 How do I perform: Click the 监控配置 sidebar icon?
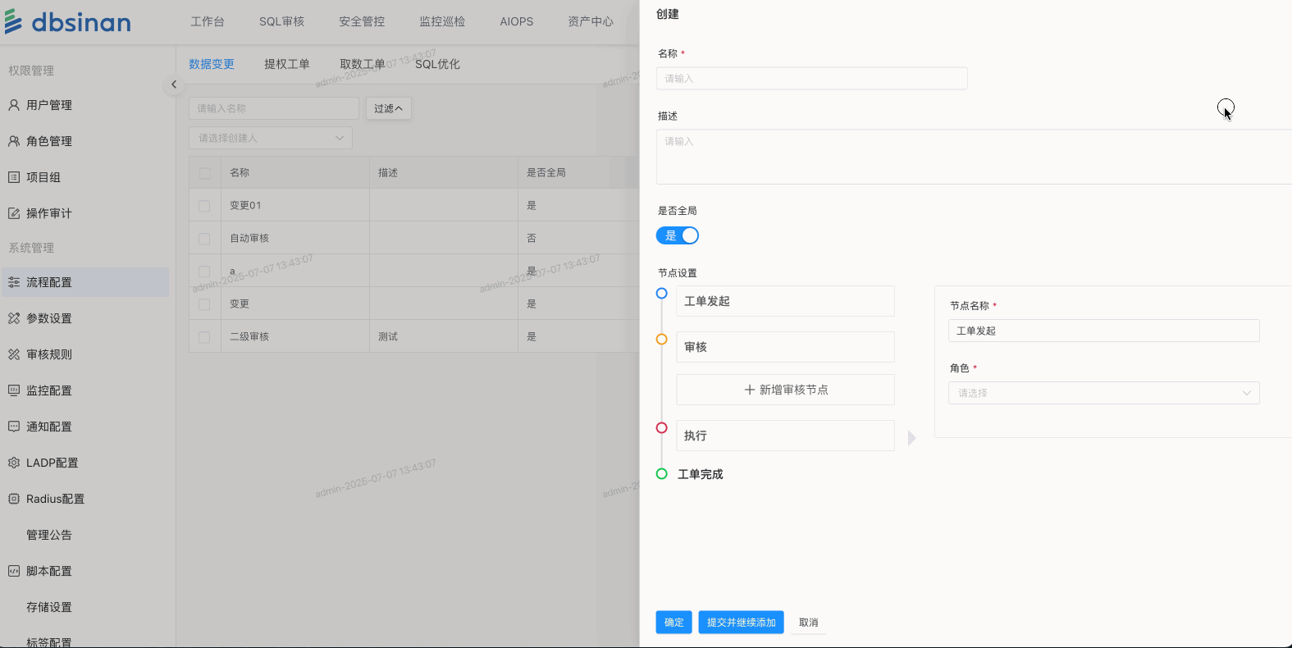14,390
